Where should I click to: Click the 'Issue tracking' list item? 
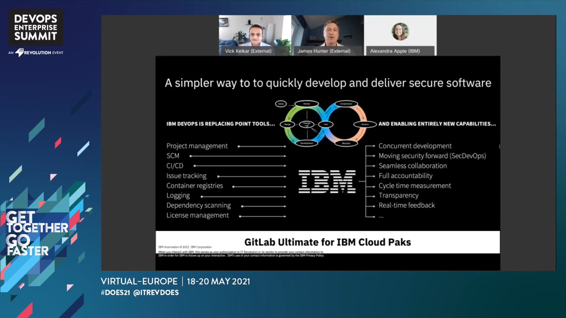click(186, 176)
